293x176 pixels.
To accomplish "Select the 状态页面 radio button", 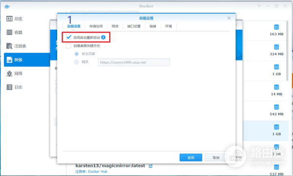I will tap(77, 54).
